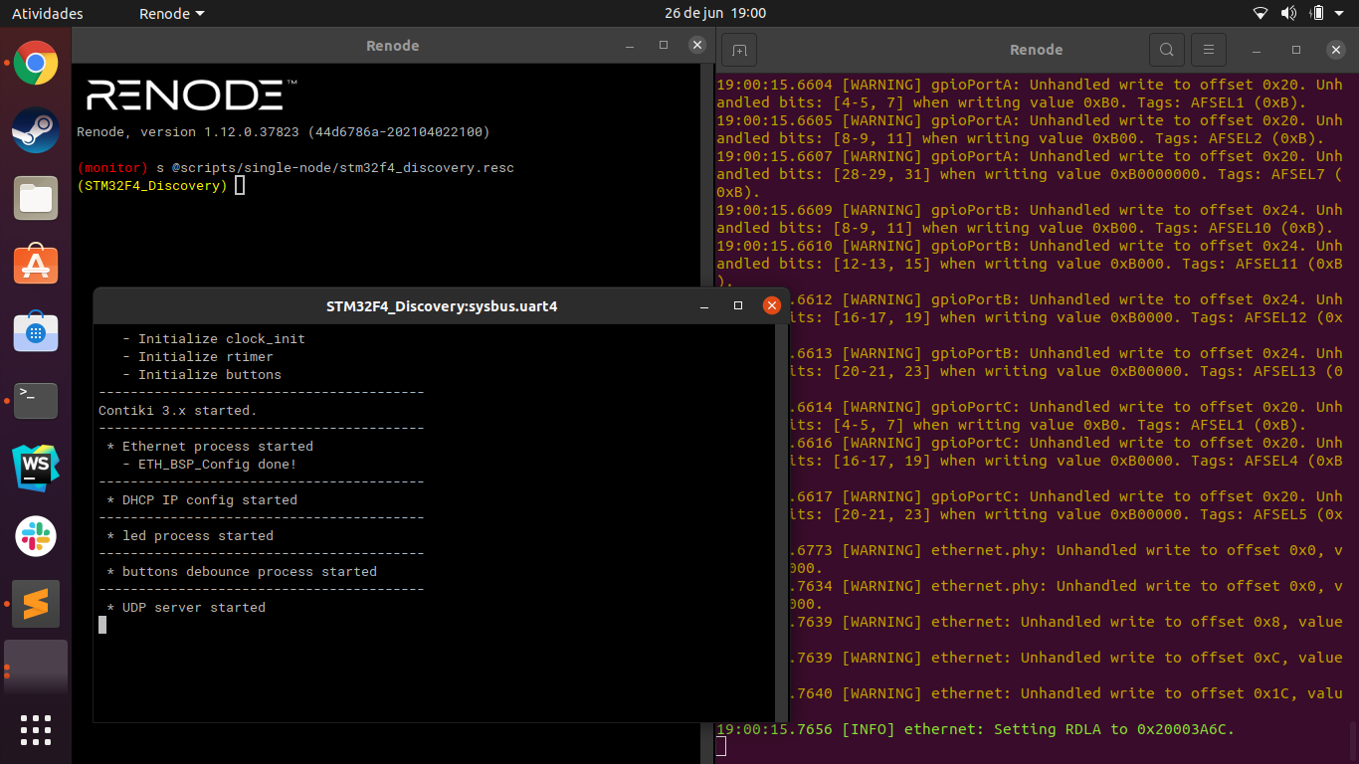The width and height of the screenshot is (1359, 764).
Task: Open Sublime Text from the dock
Action: (x=36, y=604)
